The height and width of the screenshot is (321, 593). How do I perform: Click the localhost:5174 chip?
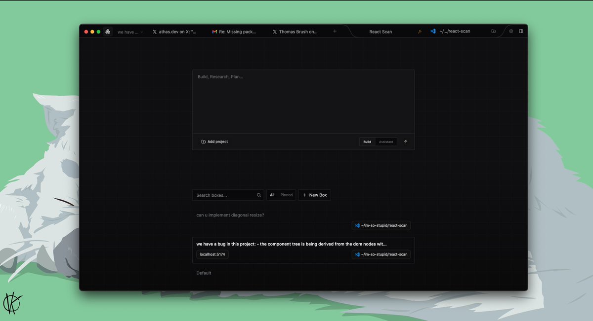212,254
